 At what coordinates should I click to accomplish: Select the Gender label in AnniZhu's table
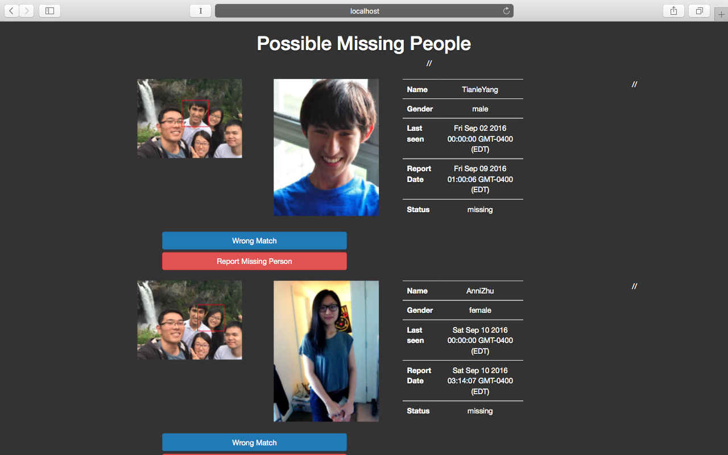(x=420, y=310)
